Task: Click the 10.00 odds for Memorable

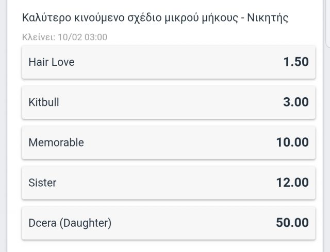Action: click(292, 142)
